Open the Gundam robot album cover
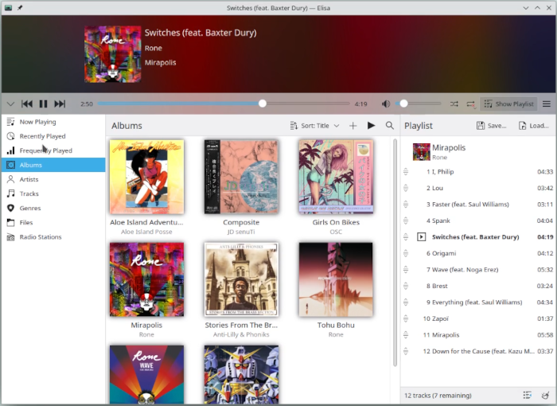The width and height of the screenshot is (557, 406). tap(241, 375)
